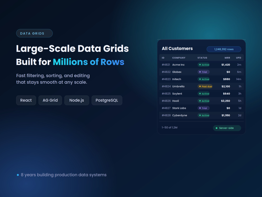Click the $1,420 MRR value

[x=226, y=65]
